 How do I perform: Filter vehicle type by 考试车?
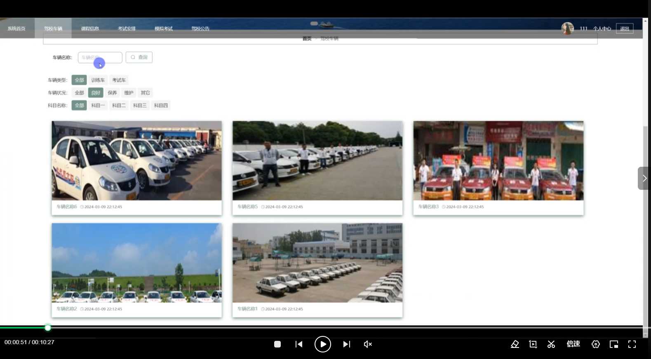pos(119,80)
